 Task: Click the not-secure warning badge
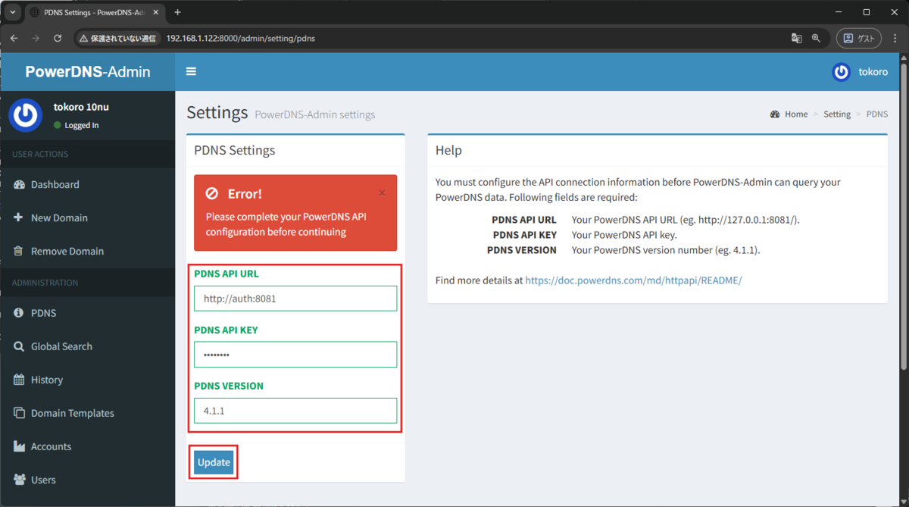click(x=117, y=38)
